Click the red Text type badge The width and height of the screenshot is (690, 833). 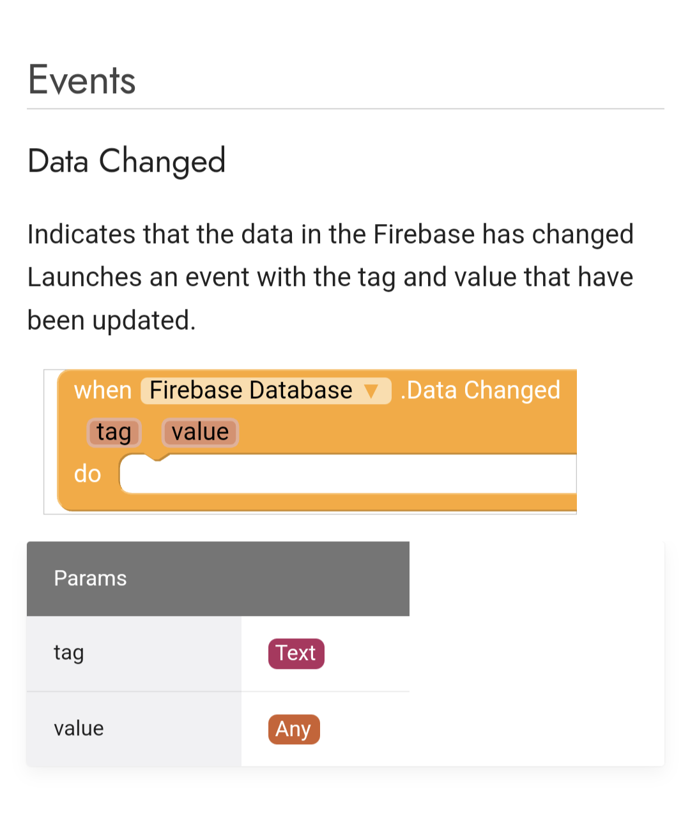click(296, 653)
